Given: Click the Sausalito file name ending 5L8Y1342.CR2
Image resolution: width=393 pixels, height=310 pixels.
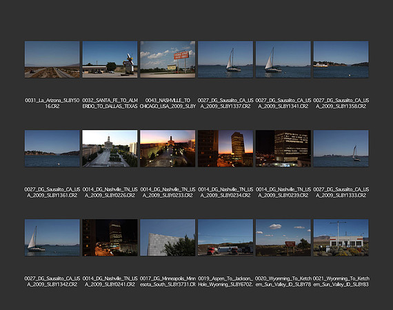Looking at the screenshot, I should click(x=52, y=282).
